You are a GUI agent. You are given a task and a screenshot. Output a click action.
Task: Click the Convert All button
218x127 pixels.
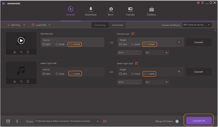(x=199, y=121)
